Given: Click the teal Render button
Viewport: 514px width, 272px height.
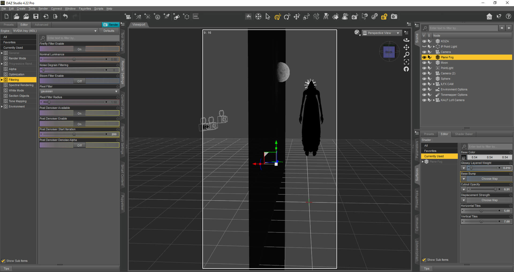Looking at the screenshot, I should [111, 25].
